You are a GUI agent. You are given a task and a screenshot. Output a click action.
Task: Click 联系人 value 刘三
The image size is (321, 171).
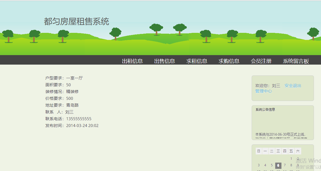click(x=69, y=112)
